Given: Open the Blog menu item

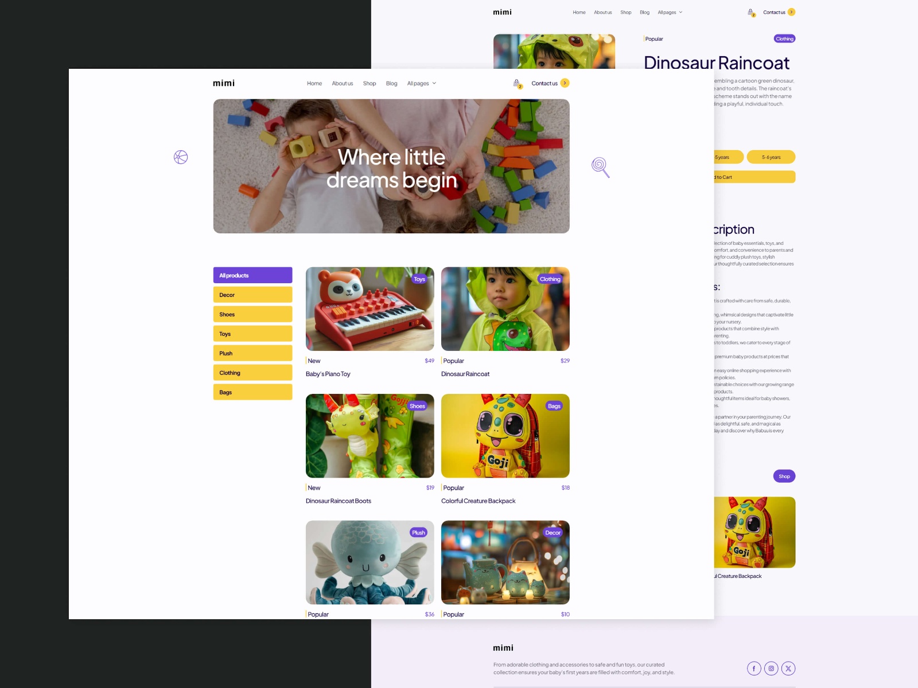Looking at the screenshot, I should [x=391, y=83].
